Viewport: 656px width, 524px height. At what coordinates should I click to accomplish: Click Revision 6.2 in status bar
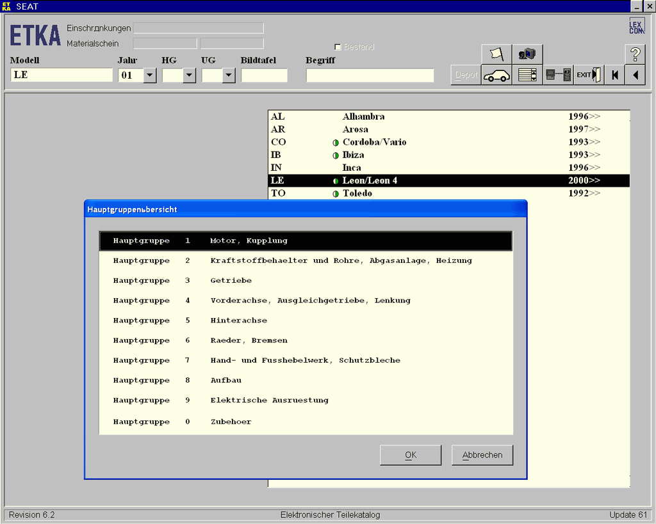[32, 515]
